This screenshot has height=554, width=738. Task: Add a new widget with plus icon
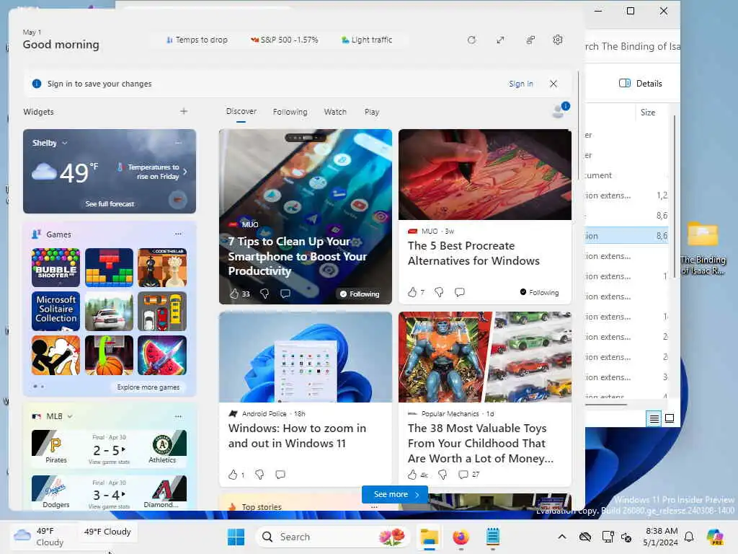tap(184, 111)
